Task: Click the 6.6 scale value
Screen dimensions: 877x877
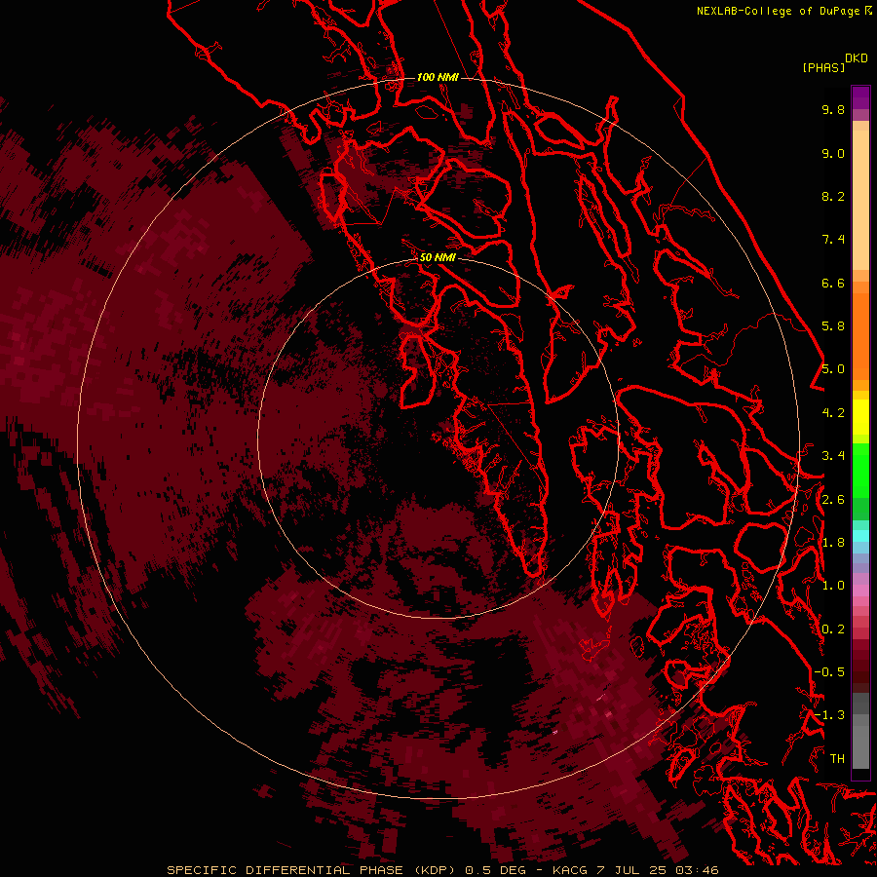Action: 833,283
